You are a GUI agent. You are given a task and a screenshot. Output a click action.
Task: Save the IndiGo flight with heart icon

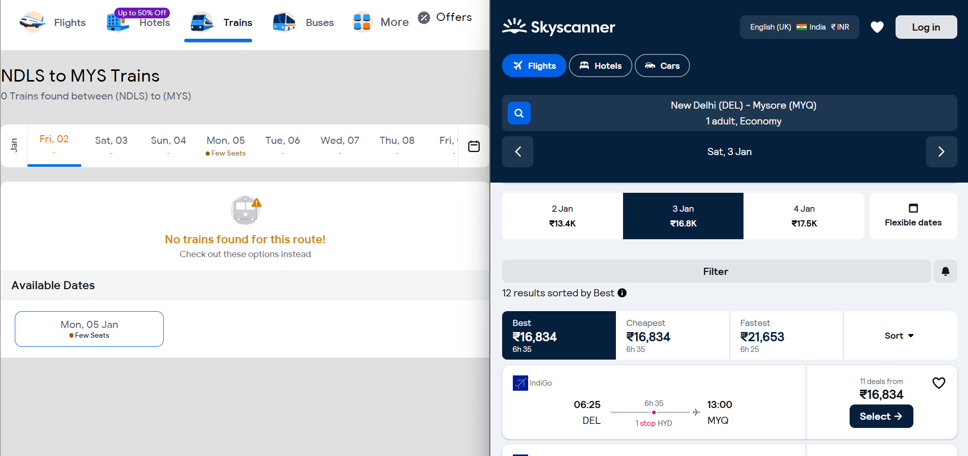pos(938,383)
